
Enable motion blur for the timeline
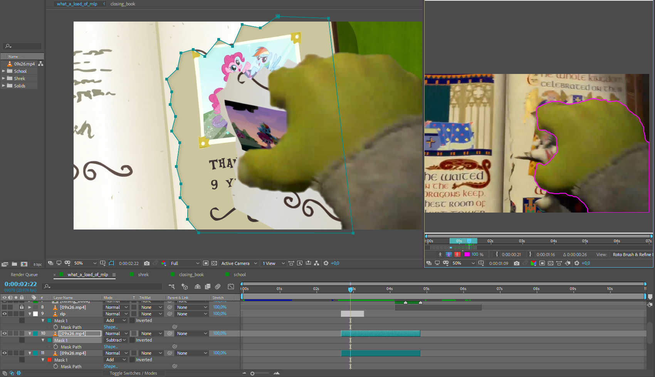(218, 287)
